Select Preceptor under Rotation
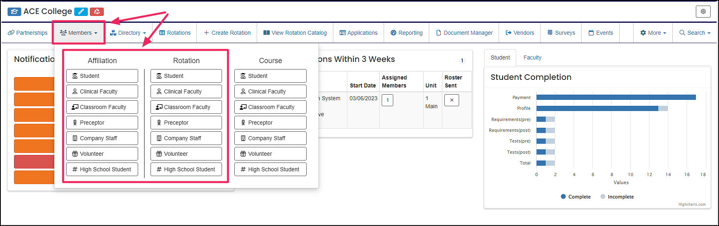Screen dimensions: 719x226 pyautogui.click(x=186, y=123)
